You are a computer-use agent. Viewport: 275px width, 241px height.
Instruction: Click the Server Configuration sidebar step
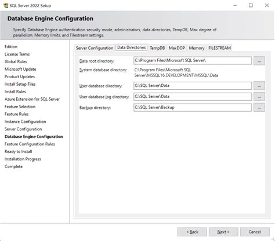[23, 129]
